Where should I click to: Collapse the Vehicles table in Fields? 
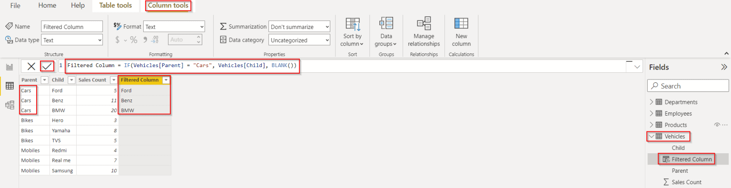click(652, 136)
